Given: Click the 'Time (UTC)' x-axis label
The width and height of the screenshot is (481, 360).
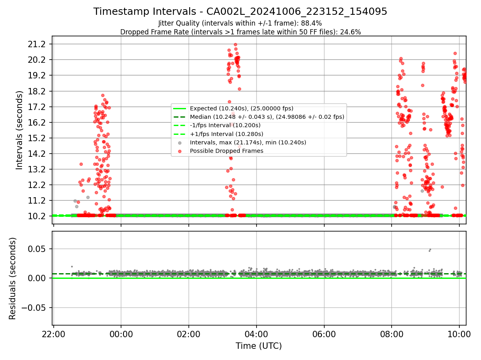Looking at the screenshot, I should (x=259, y=346).
